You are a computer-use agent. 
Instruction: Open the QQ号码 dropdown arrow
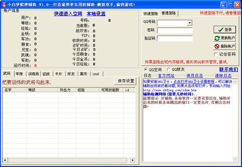(x=190, y=23)
